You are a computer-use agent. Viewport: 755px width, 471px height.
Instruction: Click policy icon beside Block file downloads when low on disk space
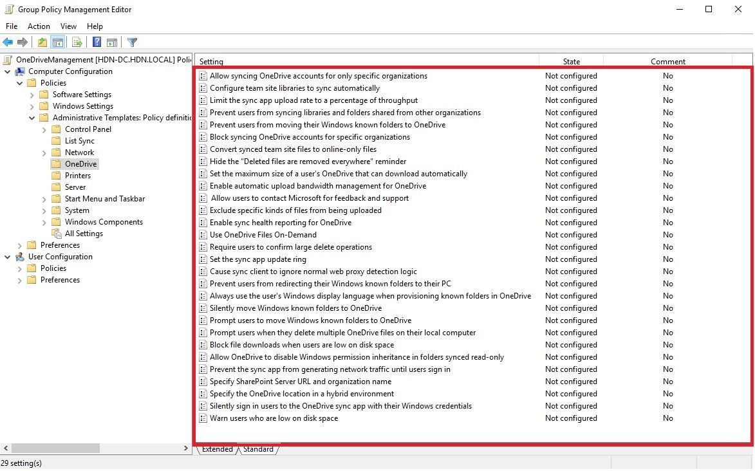[203, 345]
